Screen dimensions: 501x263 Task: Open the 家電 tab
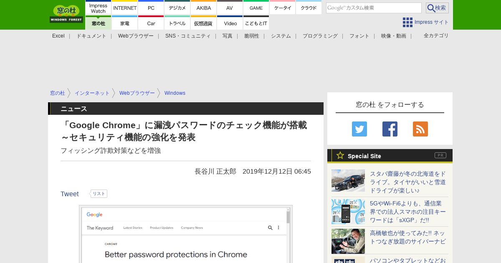pyautogui.click(x=125, y=23)
